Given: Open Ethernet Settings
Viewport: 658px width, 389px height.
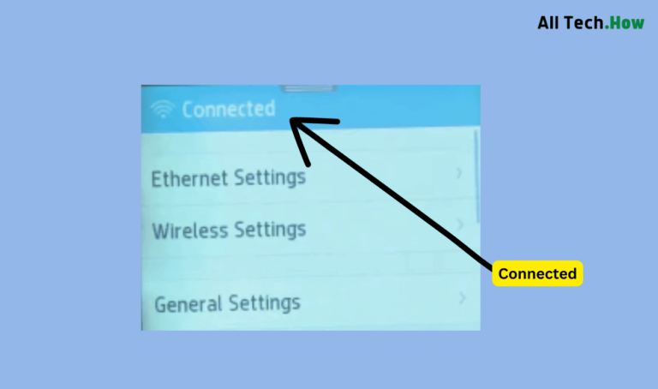Looking at the screenshot, I should coord(308,178).
